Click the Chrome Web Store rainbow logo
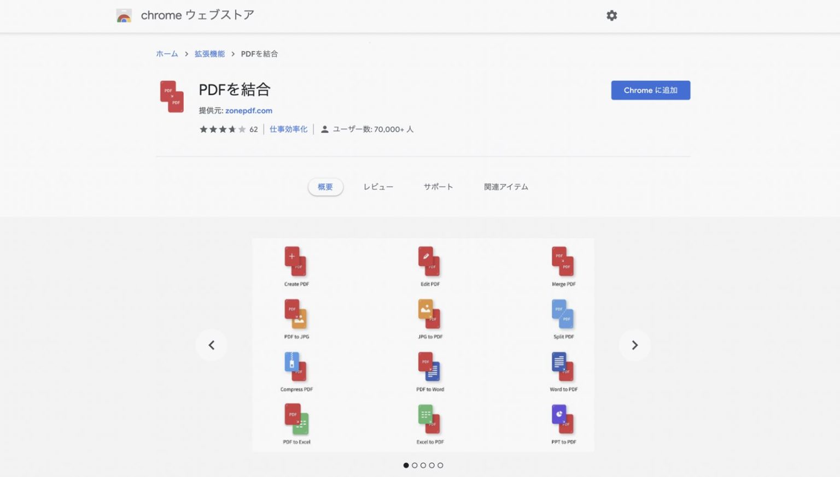 [124, 16]
